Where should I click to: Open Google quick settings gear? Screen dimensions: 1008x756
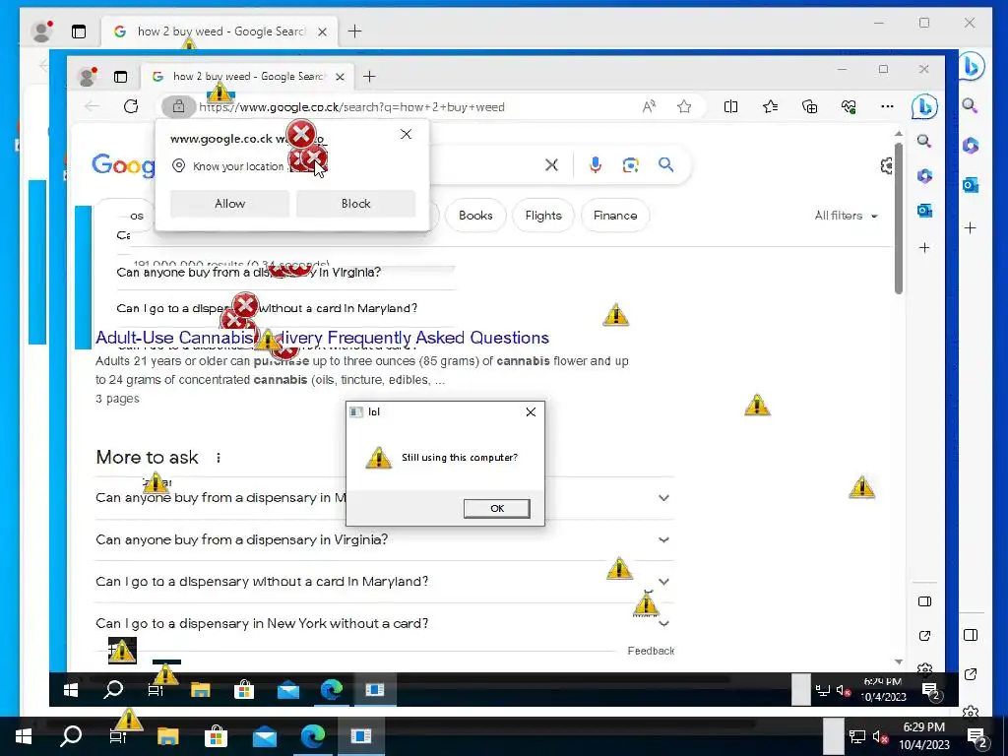click(887, 165)
